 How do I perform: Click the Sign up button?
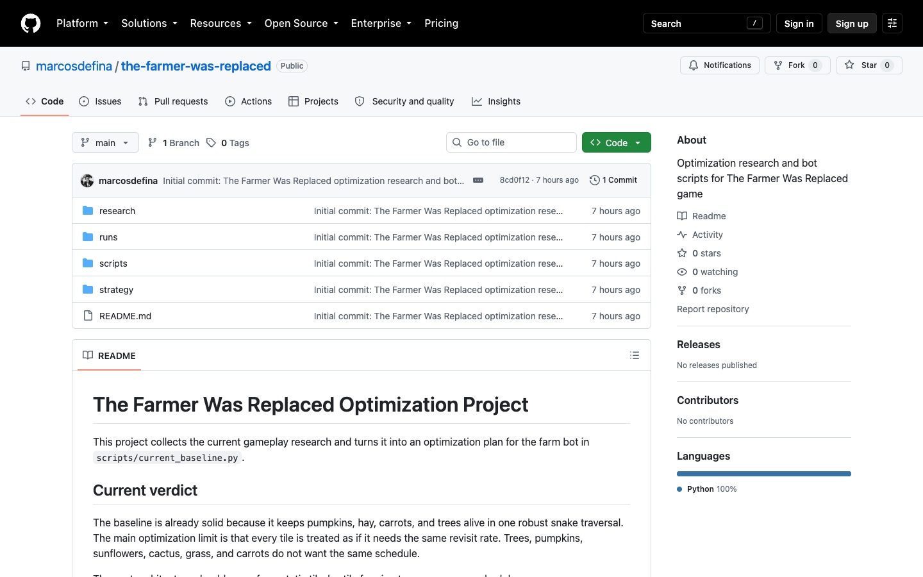pyautogui.click(x=852, y=23)
